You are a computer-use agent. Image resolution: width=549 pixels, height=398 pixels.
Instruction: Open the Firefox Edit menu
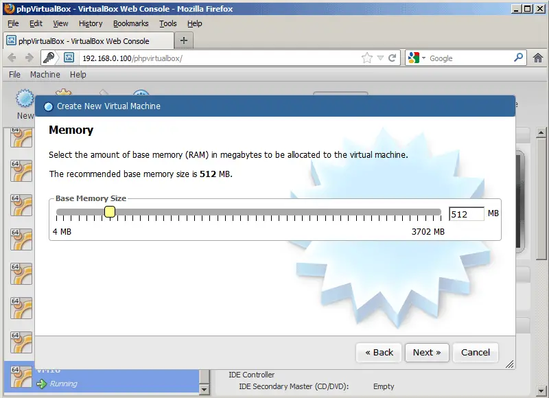pyautogui.click(x=36, y=23)
